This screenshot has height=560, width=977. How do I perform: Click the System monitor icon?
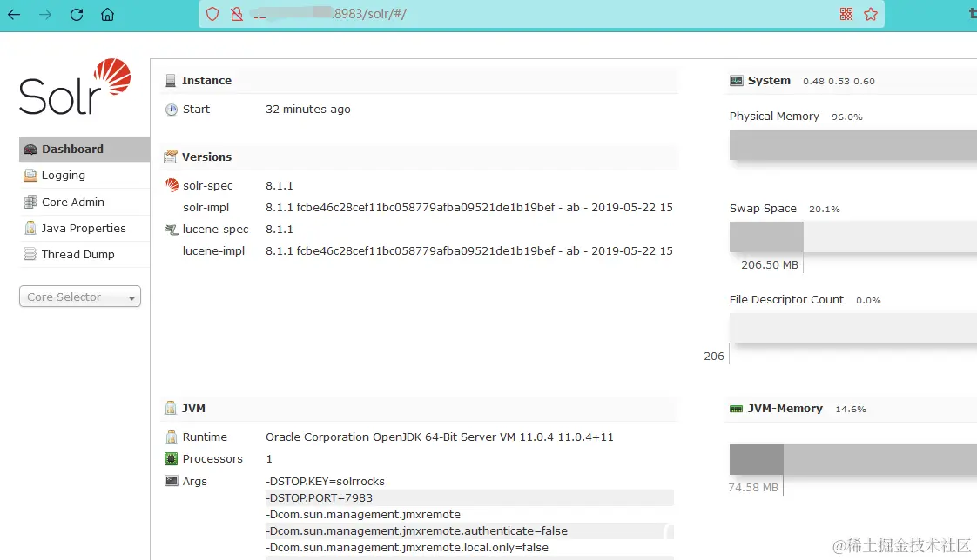[737, 80]
